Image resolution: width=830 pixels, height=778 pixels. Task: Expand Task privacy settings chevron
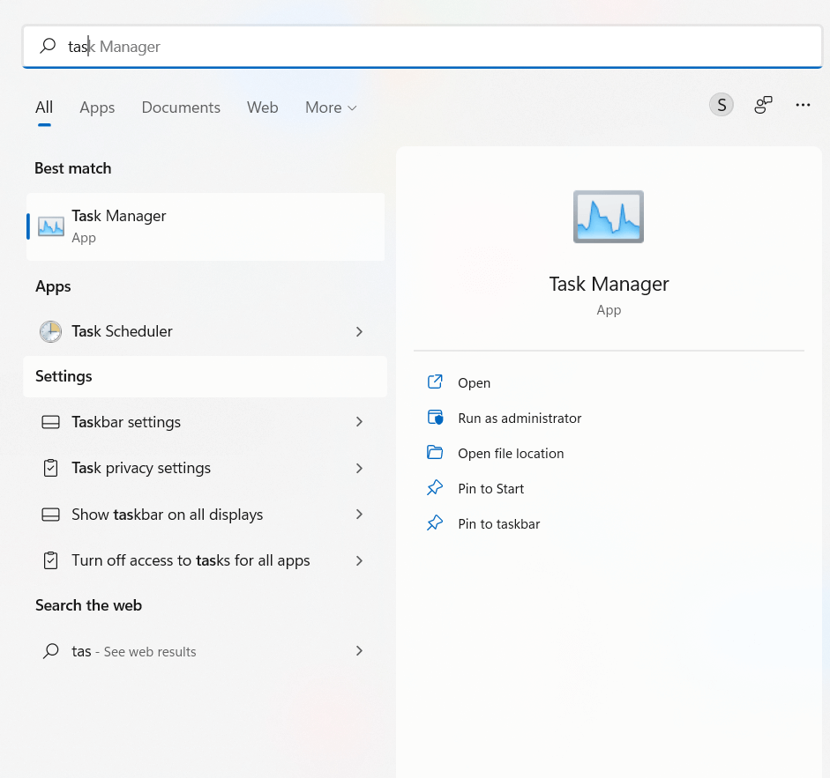pyautogui.click(x=359, y=468)
